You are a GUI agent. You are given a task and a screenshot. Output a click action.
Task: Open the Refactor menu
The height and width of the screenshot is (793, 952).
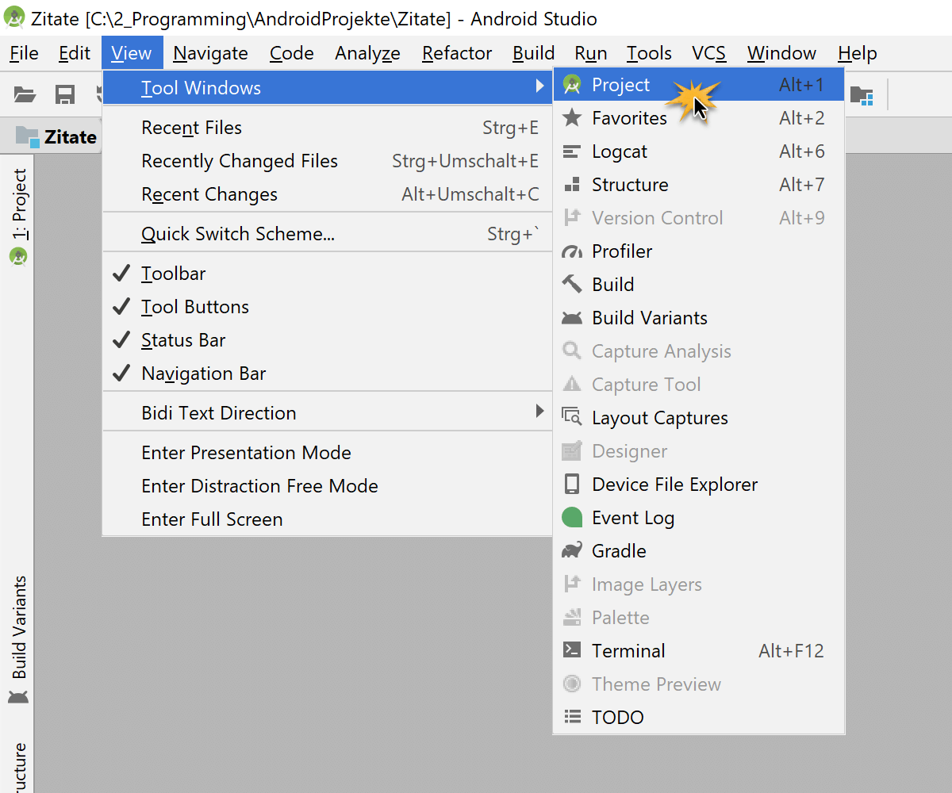click(x=457, y=53)
